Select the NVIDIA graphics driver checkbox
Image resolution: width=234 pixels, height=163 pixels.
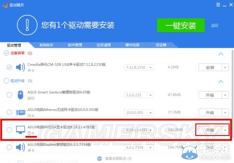tap(9, 130)
